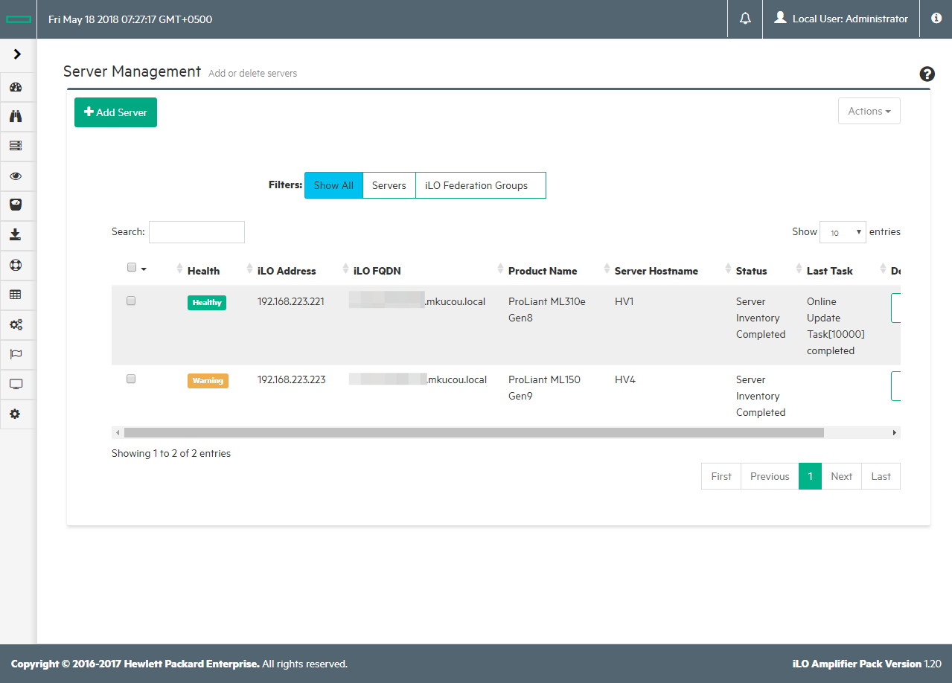Click the Search input field

197,232
